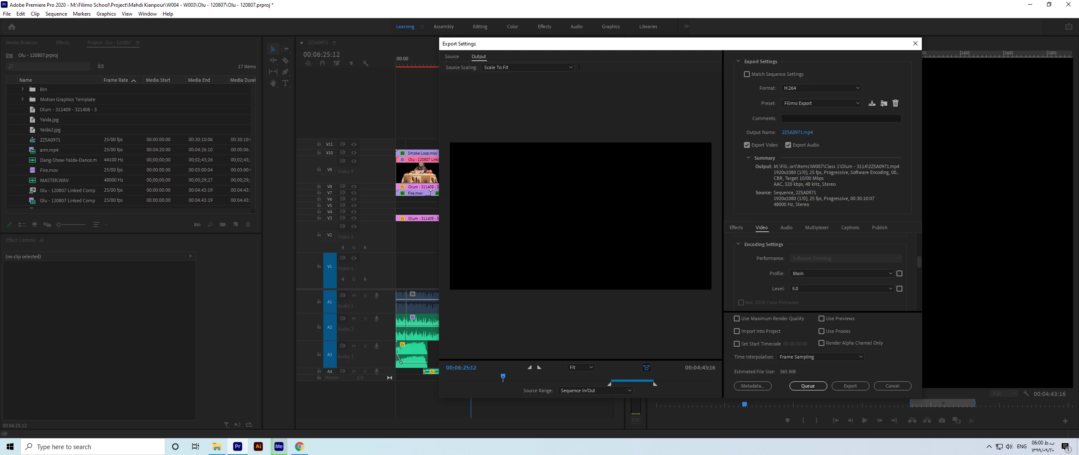The height and width of the screenshot is (455, 1079).
Task: Delete preset with trash icon
Action: pyautogui.click(x=896, y=103)
